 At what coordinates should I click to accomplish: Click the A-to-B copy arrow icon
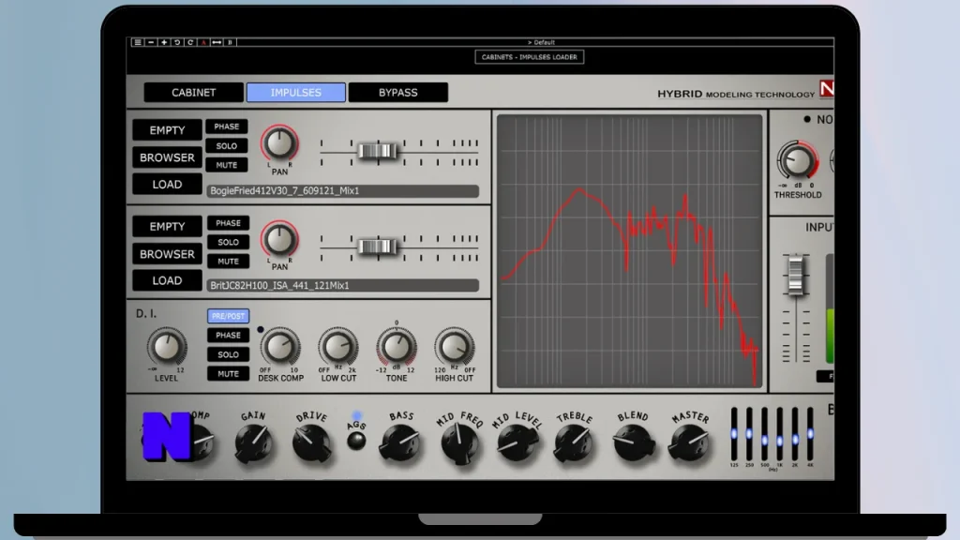click(217, 42)
